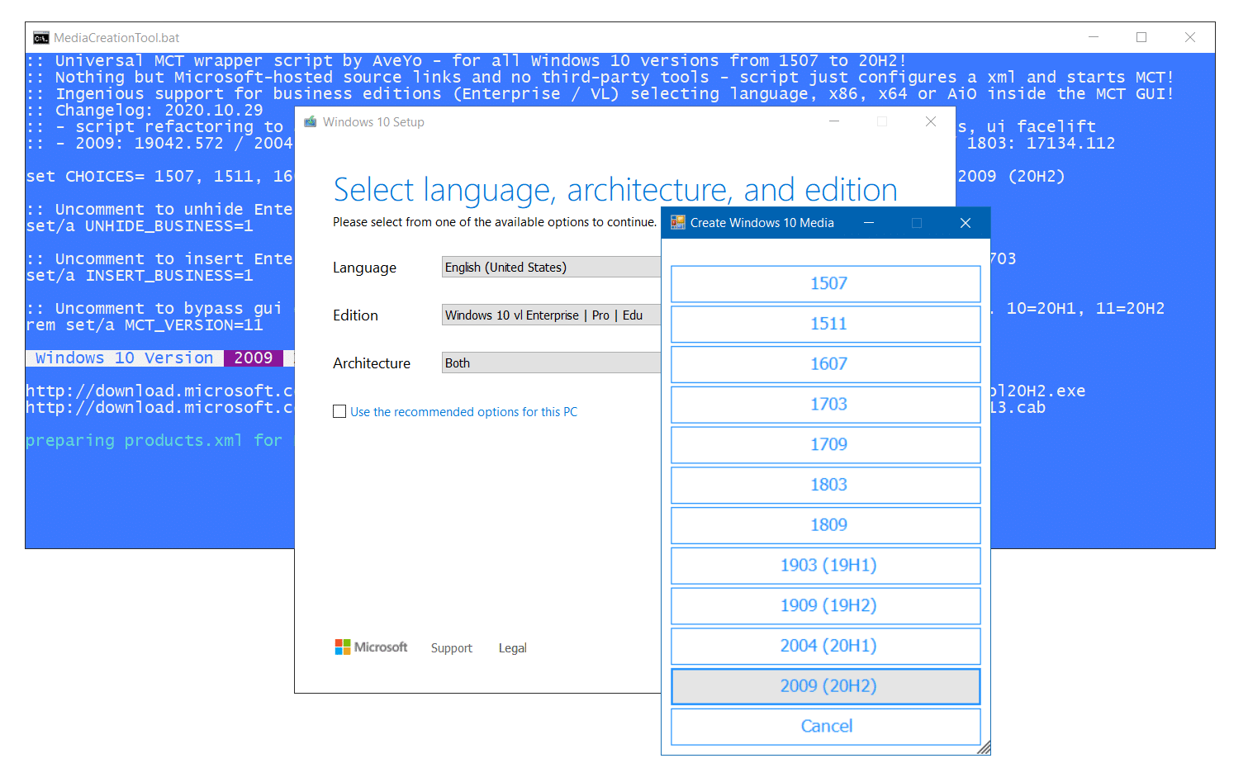The height and width of the screenshot is (782, 1248).
Task: Close the MediaCreationTool.bat console window
Action: click(x=1190, y=37)
